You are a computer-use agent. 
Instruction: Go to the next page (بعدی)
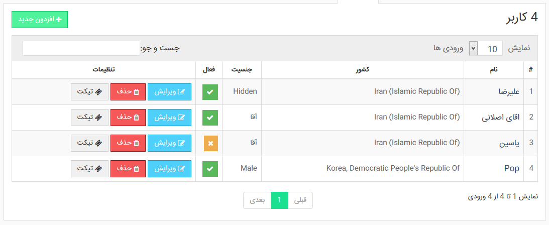coord(257,200)
